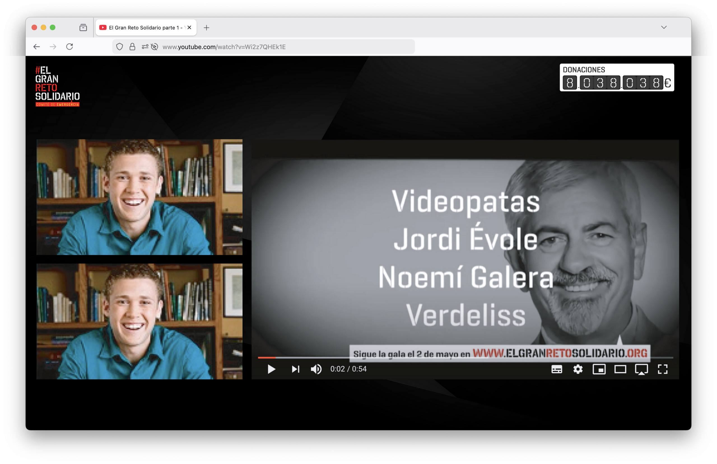The height and width of the screenshot is (464, 717).
Task: Open video settings gear
Action: coord(578,369)
